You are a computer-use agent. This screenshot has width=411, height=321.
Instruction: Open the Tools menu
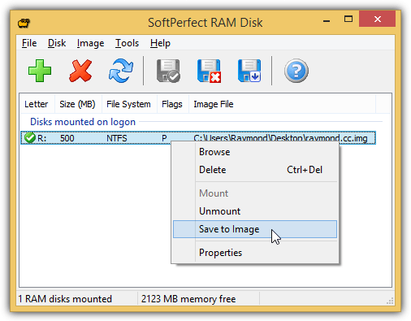click(x=127, y=43)
